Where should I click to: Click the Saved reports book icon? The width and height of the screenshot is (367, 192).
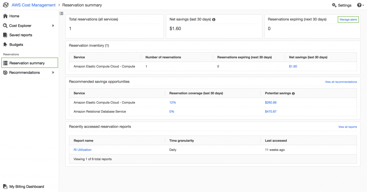(x=5, y=35)
